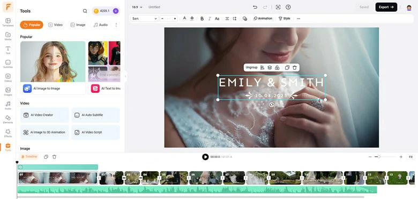The image size is (418, 199).
Task: Open the Media sidebar panel
Action: tap(8, 36)
